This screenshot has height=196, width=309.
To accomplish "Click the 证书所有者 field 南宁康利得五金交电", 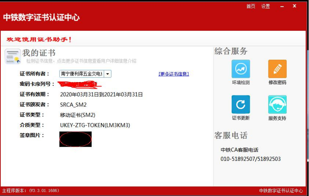I will point(81,74).
